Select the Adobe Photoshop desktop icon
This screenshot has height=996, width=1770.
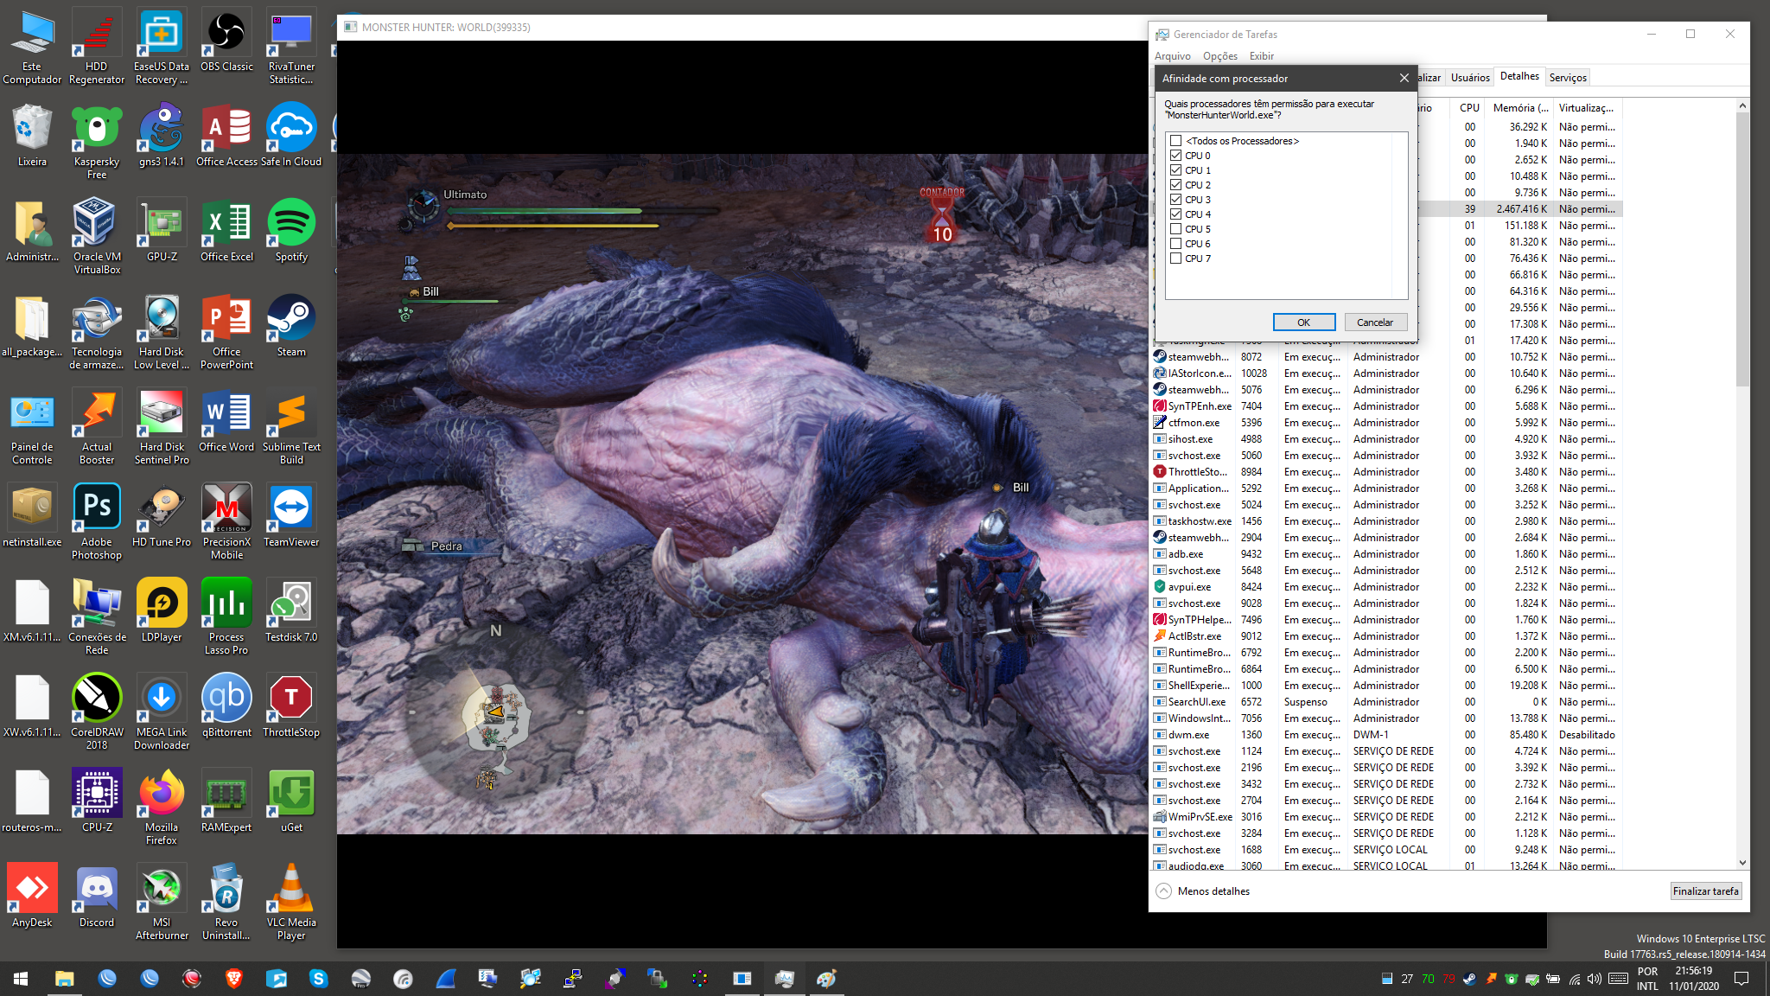pyautogui.click(x=97, y=523)
